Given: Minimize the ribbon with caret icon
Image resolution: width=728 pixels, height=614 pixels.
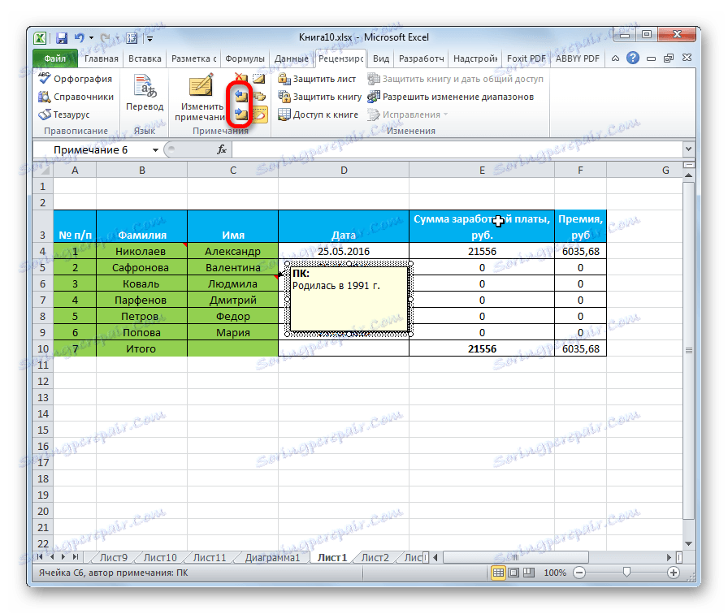Looking at the screenshot, I should (615, 58).
